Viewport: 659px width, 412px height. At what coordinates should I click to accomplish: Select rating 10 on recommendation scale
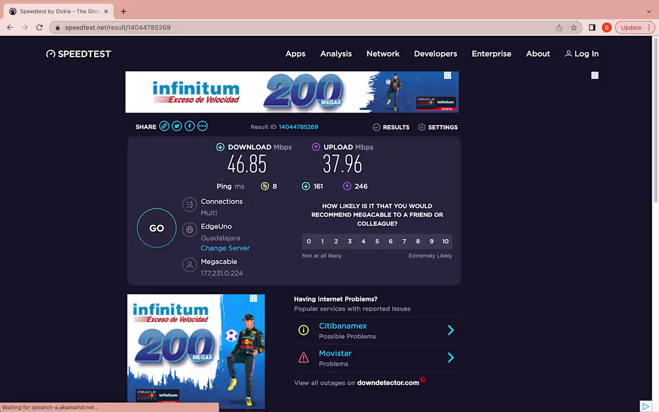(x=446, y=241)
